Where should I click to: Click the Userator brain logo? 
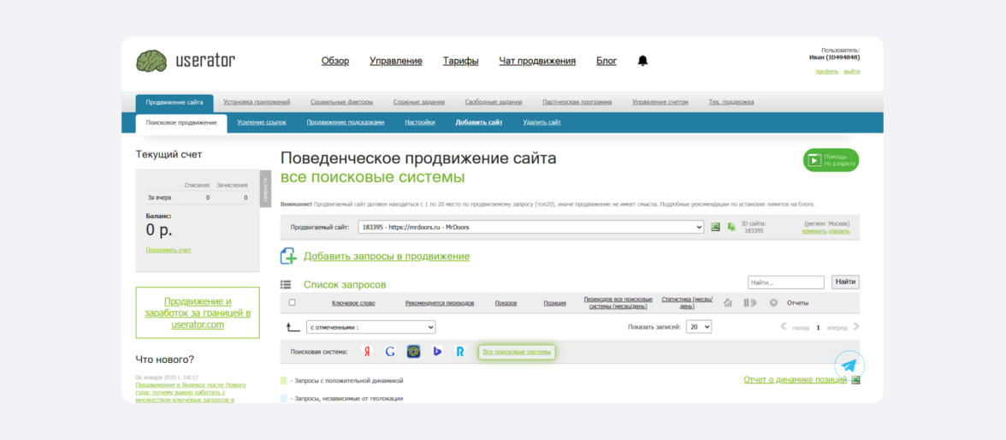[x=151, y=61]
